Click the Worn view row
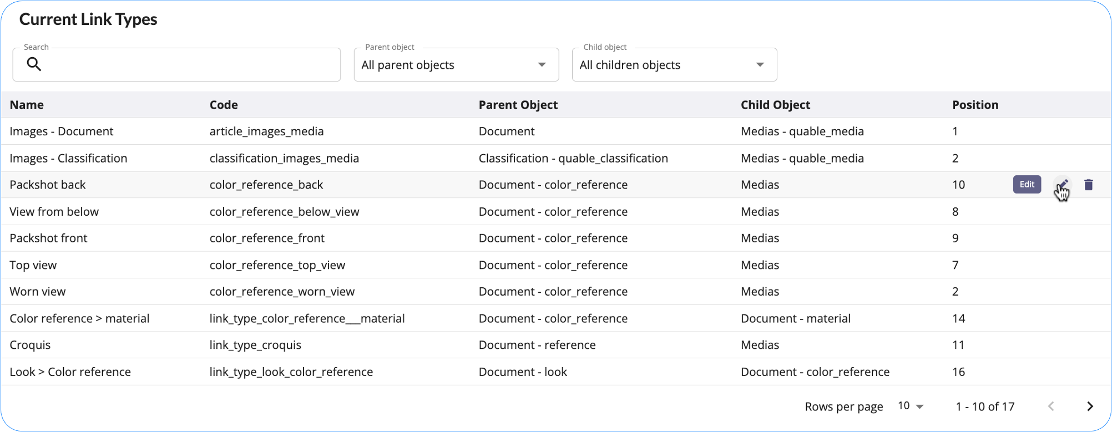 coord(38,292)
